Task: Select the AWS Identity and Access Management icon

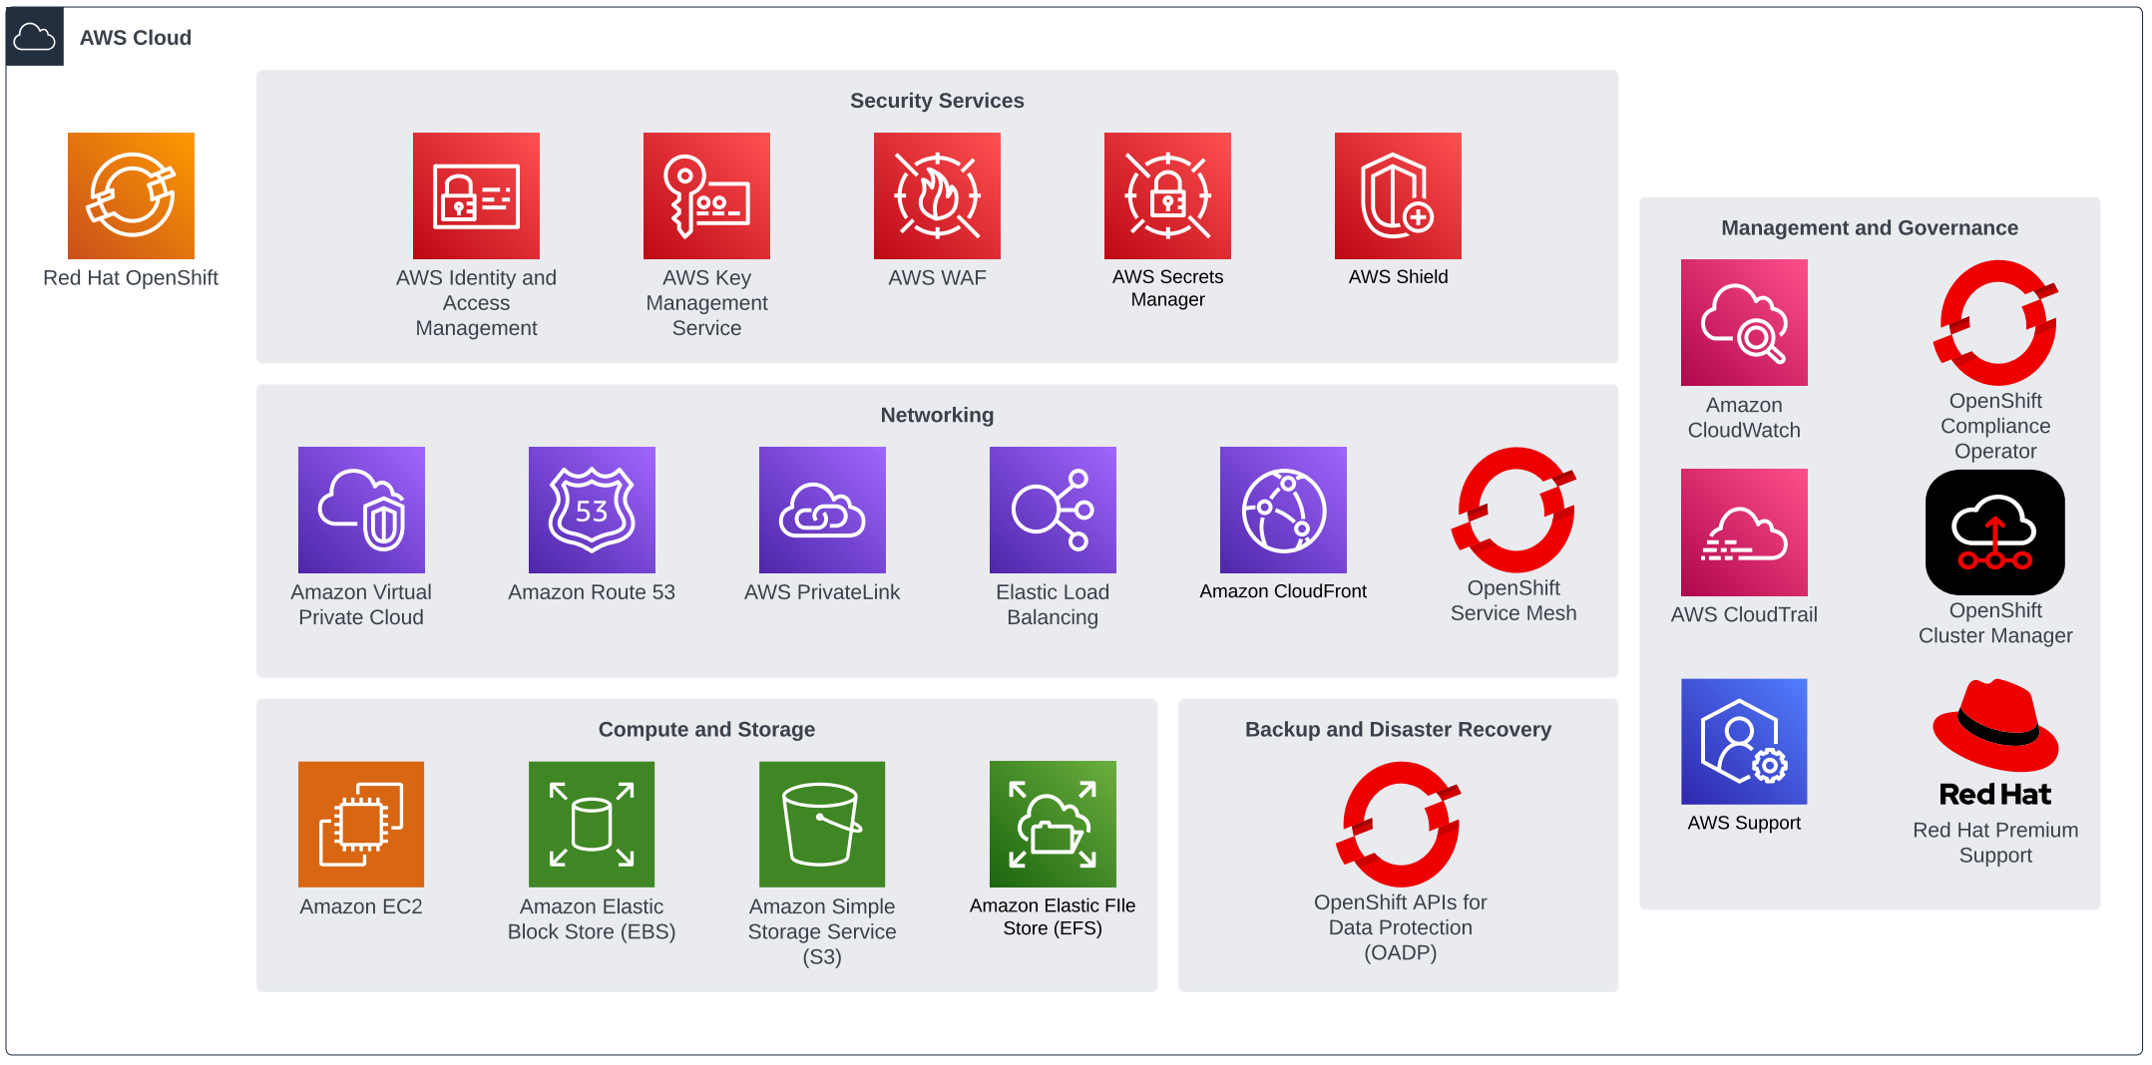Action: [476, 195]
